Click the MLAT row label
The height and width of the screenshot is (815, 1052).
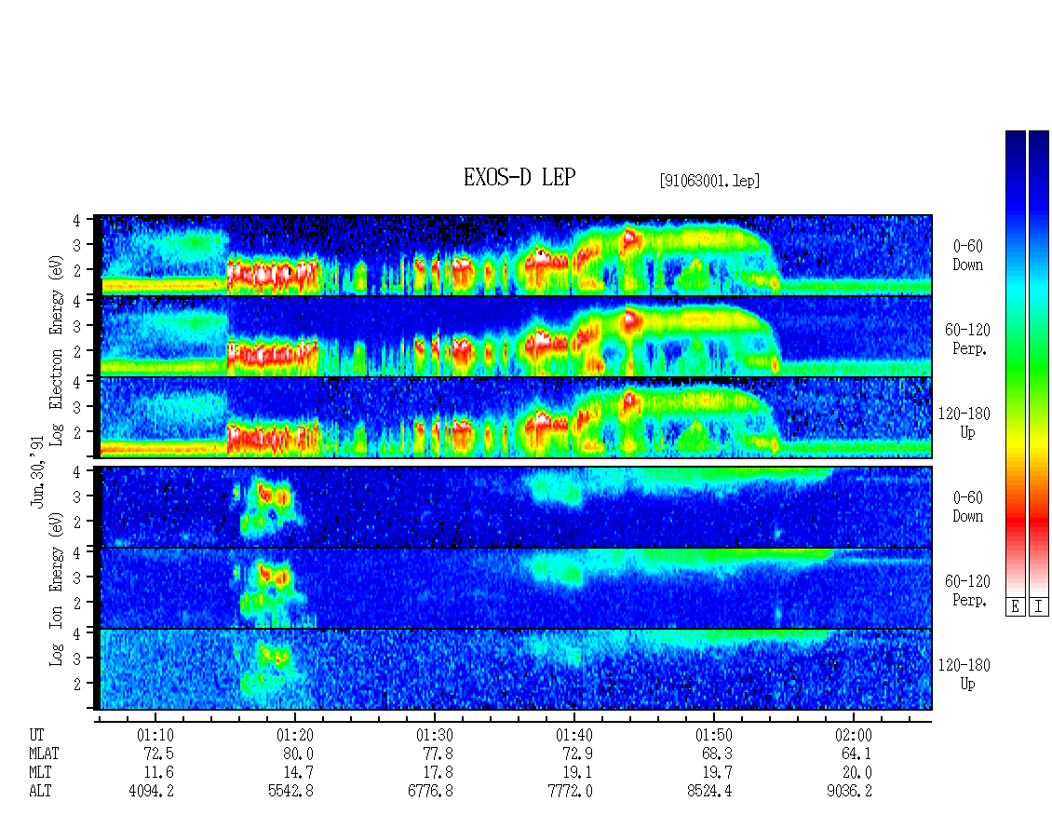[44, 754]
